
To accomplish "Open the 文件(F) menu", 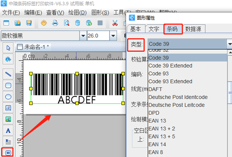I will pyautogui.click(x=11, y=13).
